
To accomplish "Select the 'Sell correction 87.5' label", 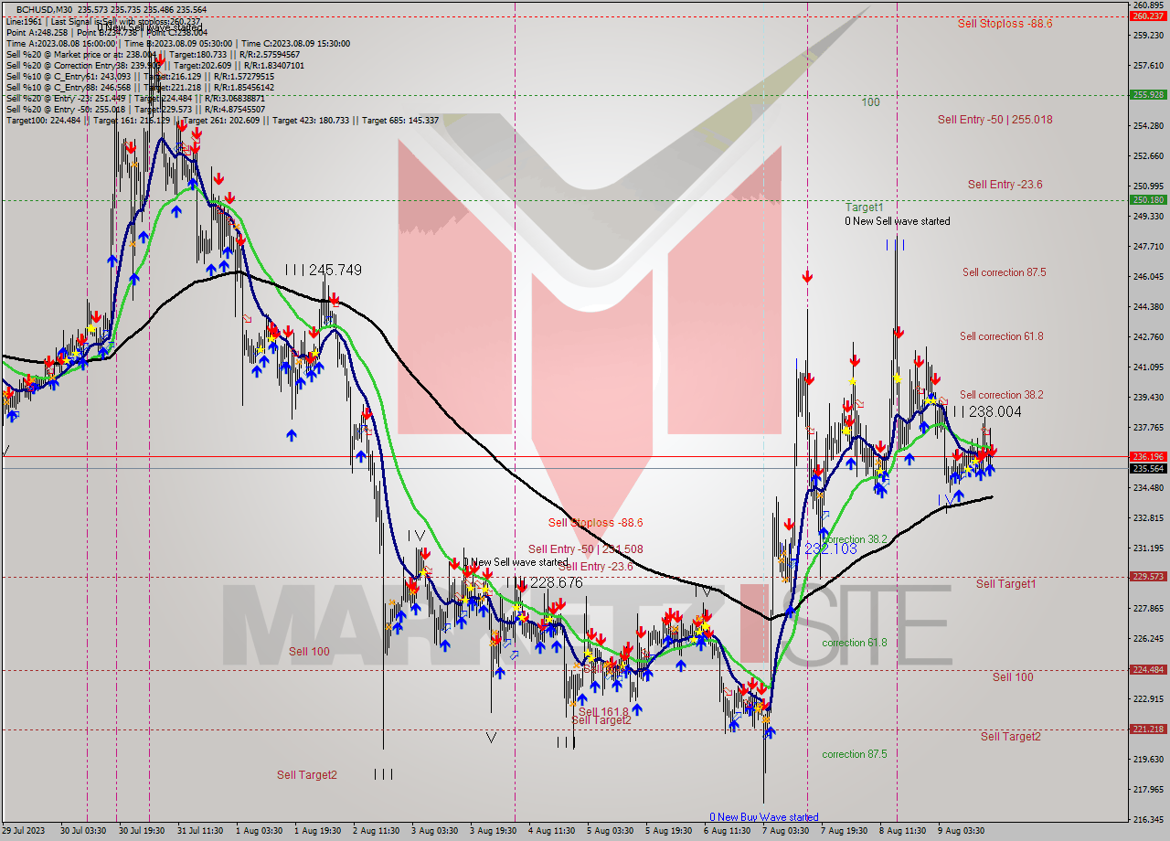I will [1004, 272].
